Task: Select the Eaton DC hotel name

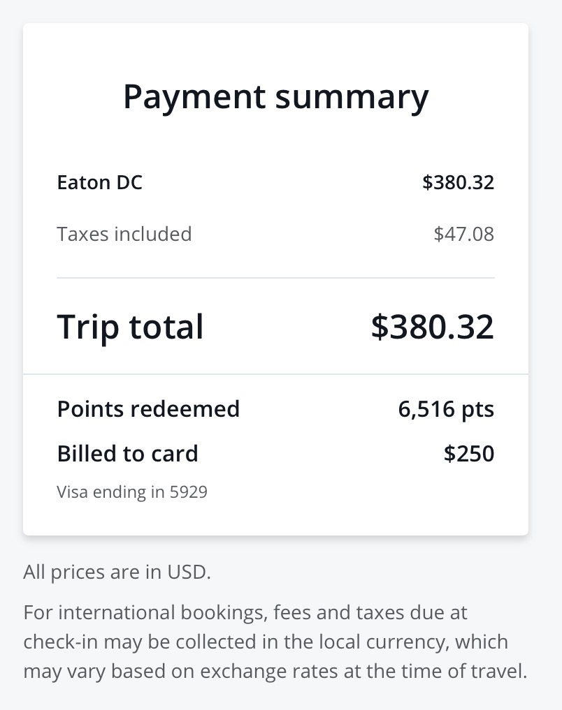Action: click(99, 183)
